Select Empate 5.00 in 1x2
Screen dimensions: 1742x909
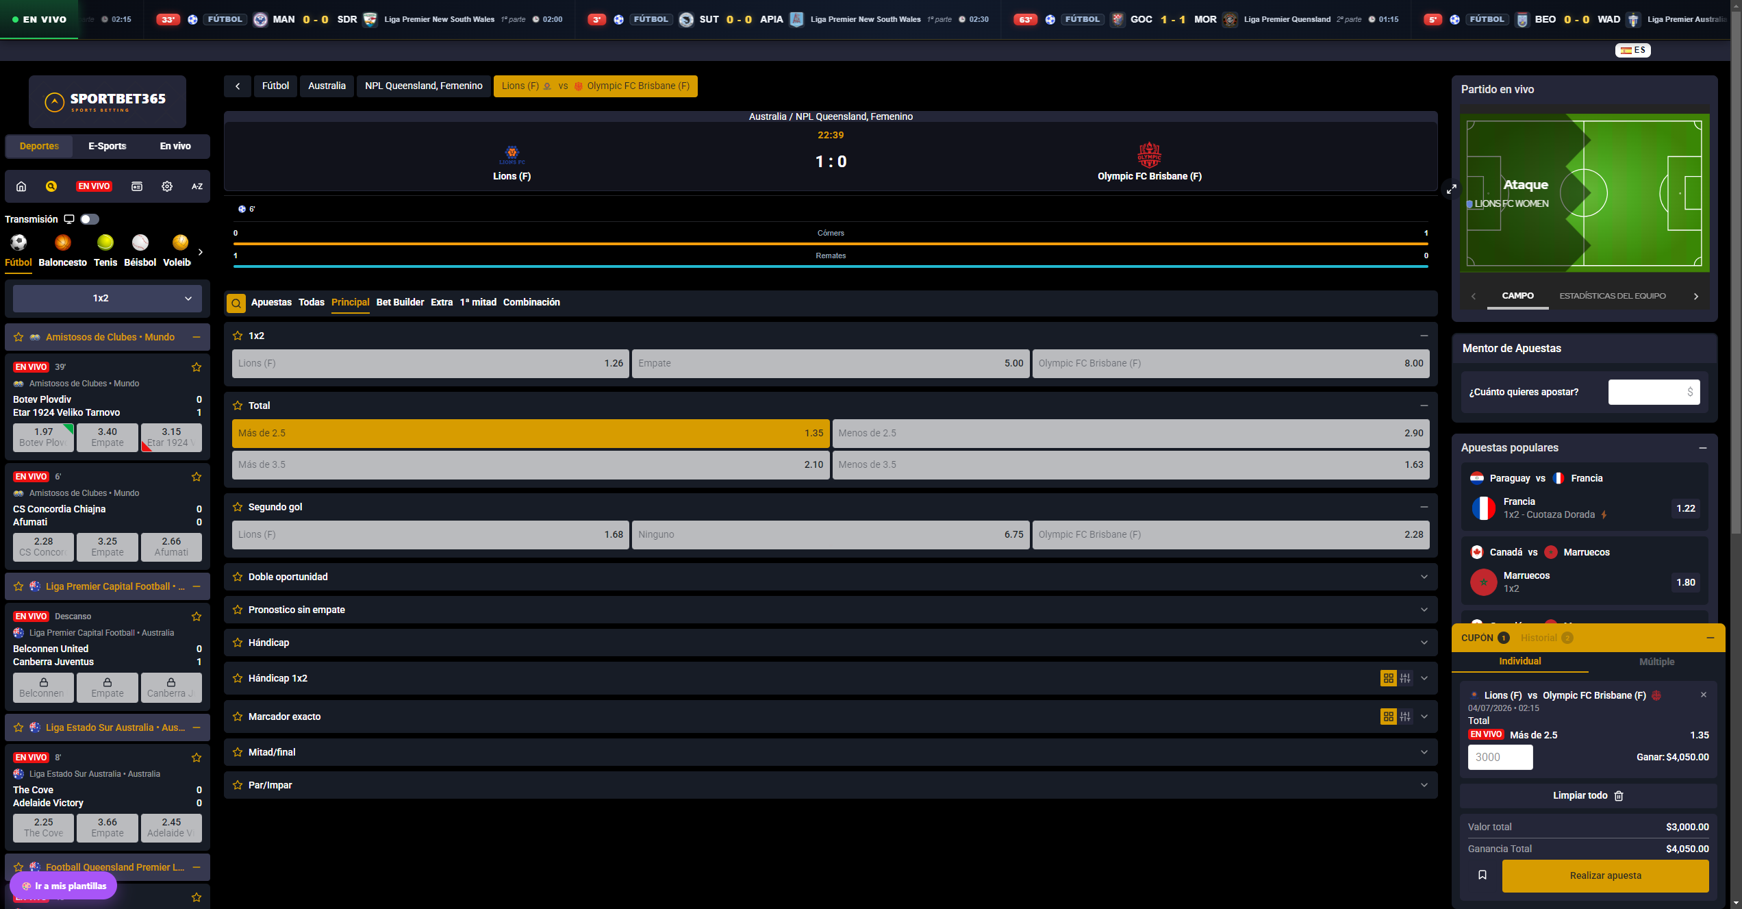[831, 364]
